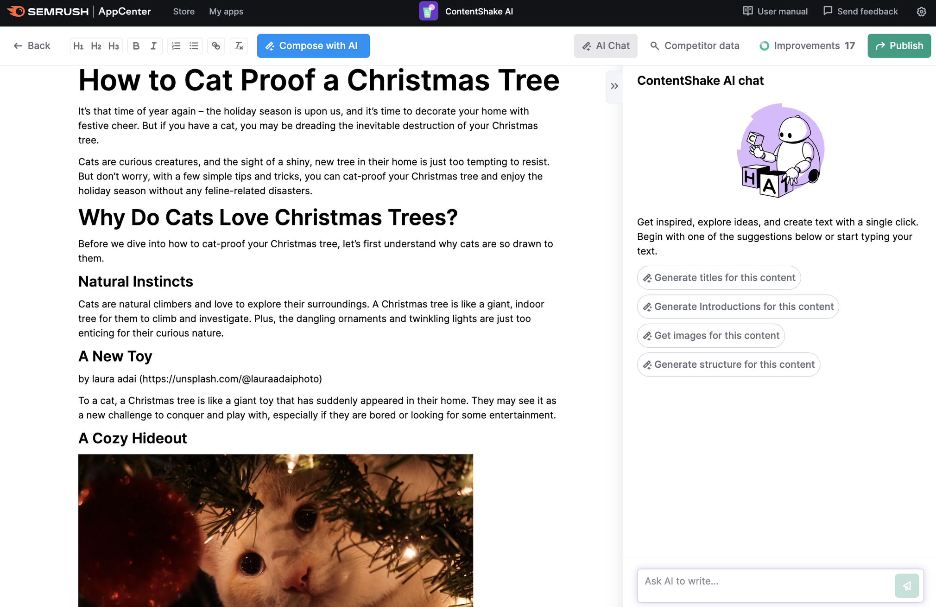Click the H2 heading style icon
This screenshot has width=936, height=607.
tap(95, 46)
